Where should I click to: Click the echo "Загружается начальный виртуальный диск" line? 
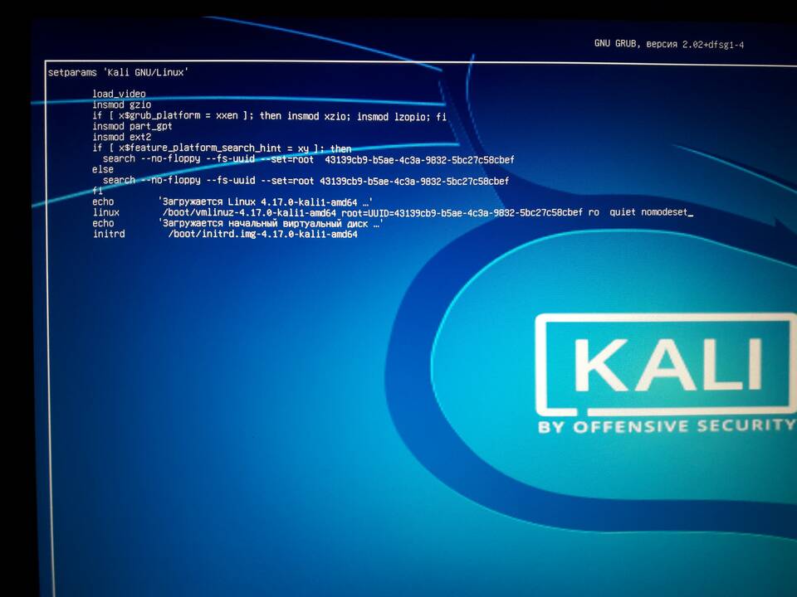click(237, 223)
